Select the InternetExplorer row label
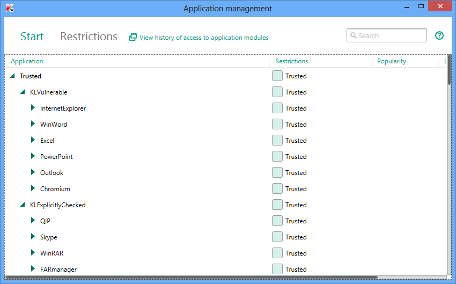456x284 pixels. (63, 108)
